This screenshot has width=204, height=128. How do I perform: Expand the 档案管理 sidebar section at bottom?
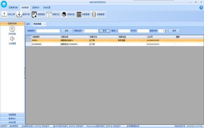coord(12,115)
